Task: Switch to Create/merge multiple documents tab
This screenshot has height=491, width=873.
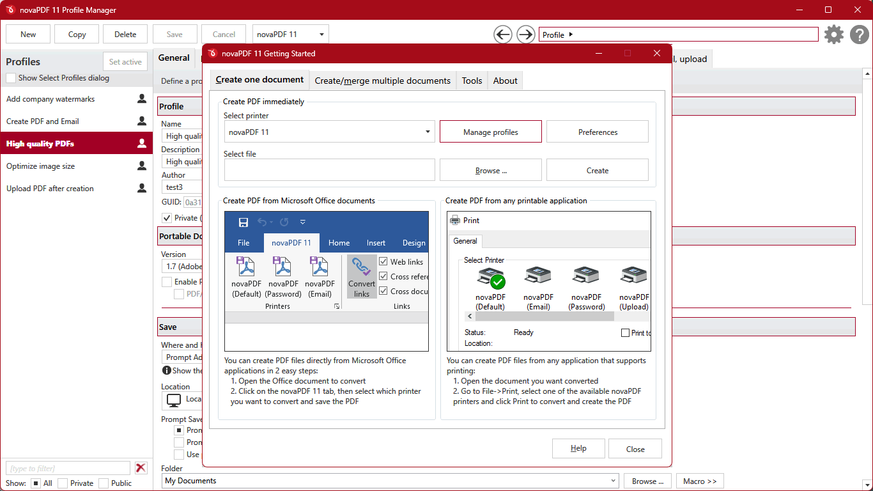Action: tap(383, 81)
